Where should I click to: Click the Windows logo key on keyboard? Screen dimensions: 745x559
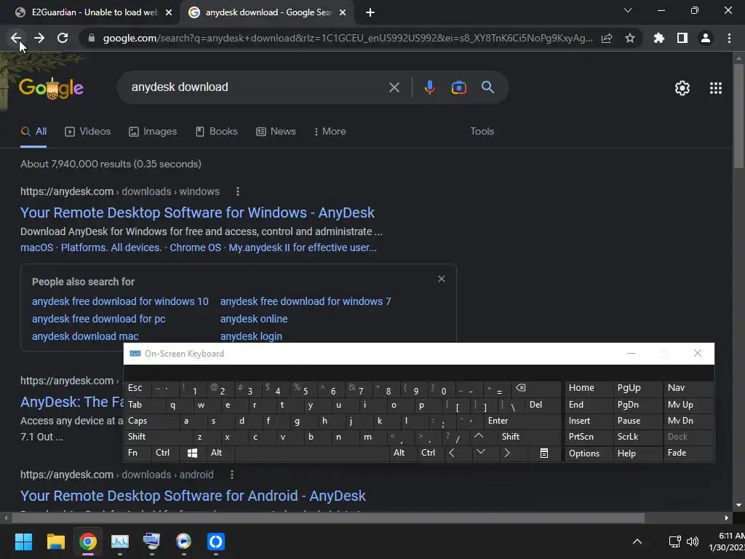[192, 453]
